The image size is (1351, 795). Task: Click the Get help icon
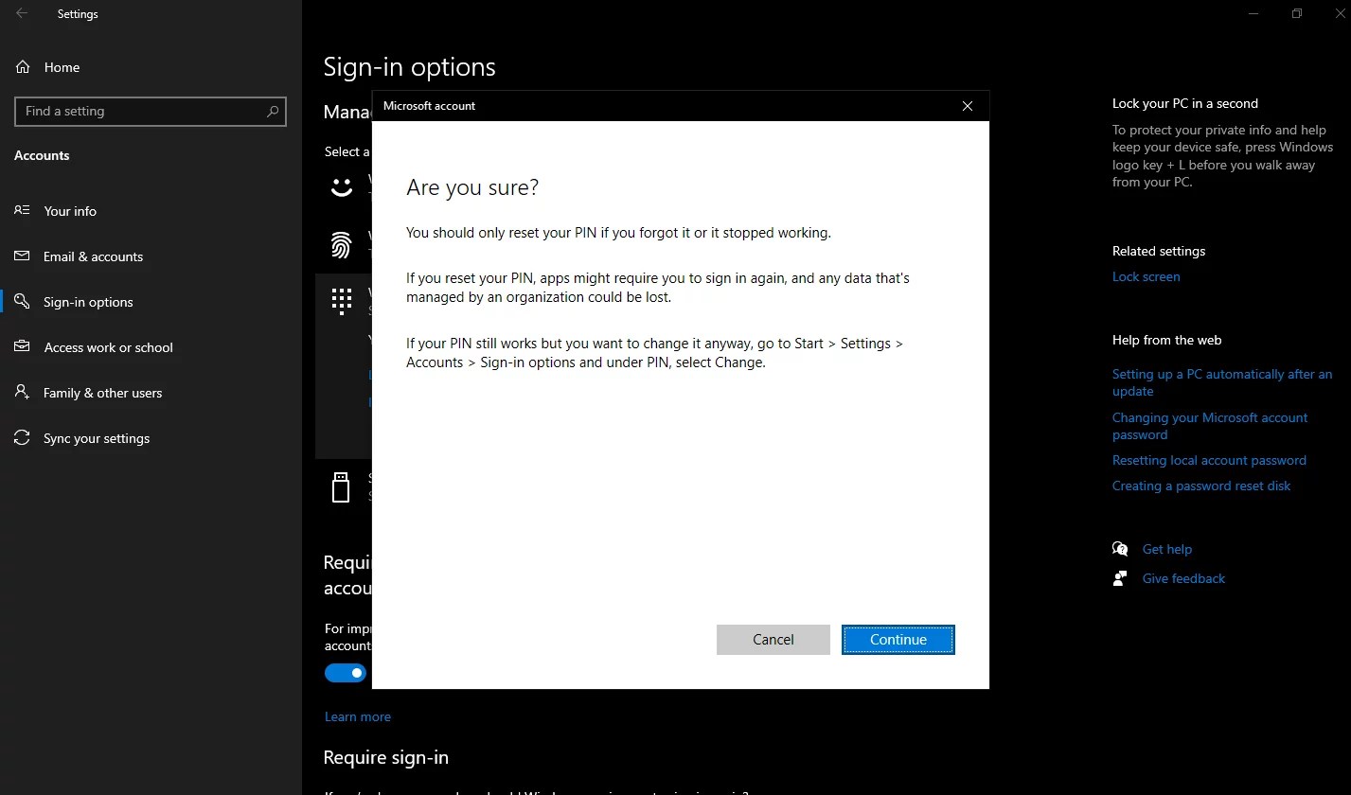1119,548
